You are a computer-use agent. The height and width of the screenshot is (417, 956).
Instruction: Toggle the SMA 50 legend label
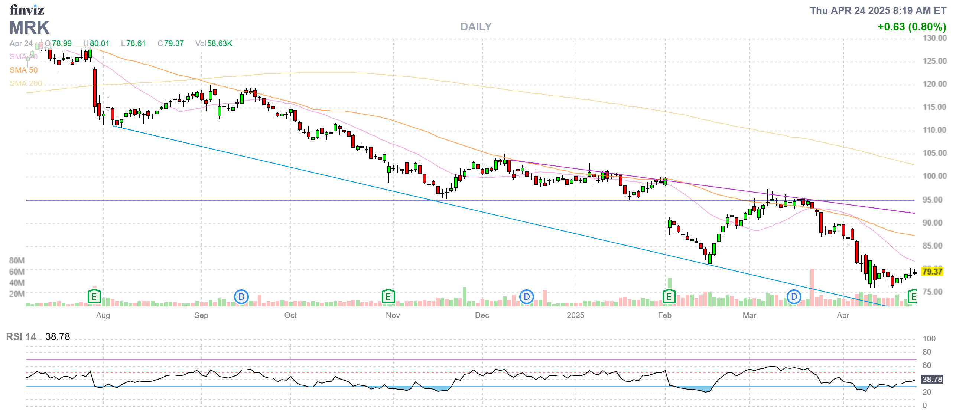click(x=23, y=70)
